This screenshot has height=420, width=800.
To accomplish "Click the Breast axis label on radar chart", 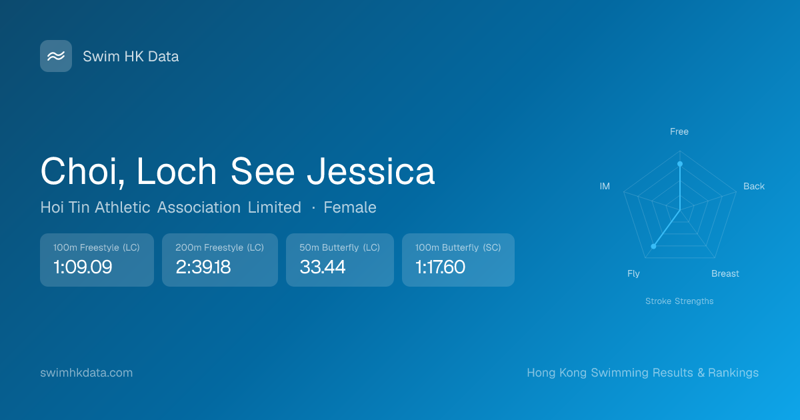I will point(725,273).
